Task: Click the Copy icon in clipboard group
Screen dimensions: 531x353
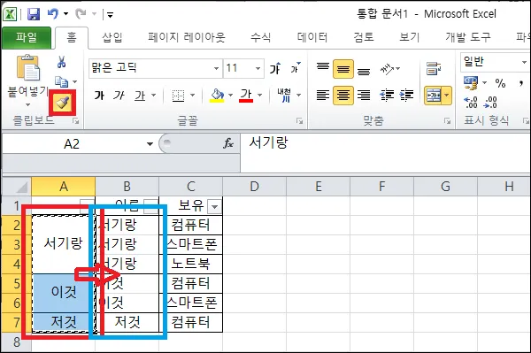Action: [x=62, y=81]
